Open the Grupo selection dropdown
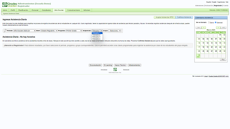Screen dimensions: 230x129 point(115,31)
